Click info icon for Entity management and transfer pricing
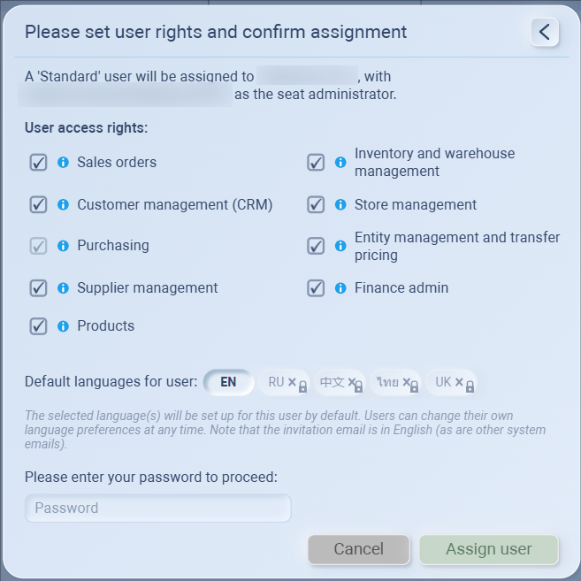This screenshot has width=581, height=581. (x=340, y=246)
